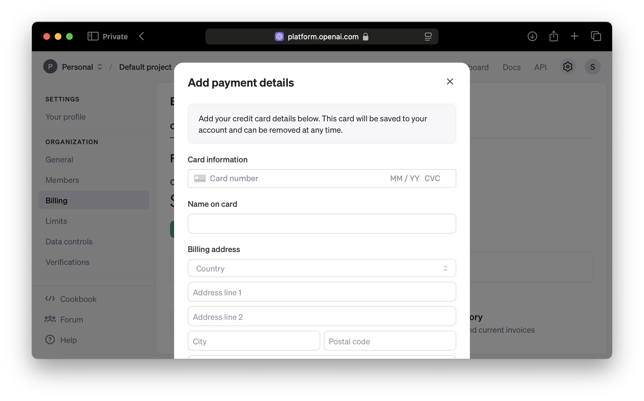This screenshot has height=401, width=644.
Task: Click the Forum people icon
Action: pyautogui.click(x=50, y=319)
